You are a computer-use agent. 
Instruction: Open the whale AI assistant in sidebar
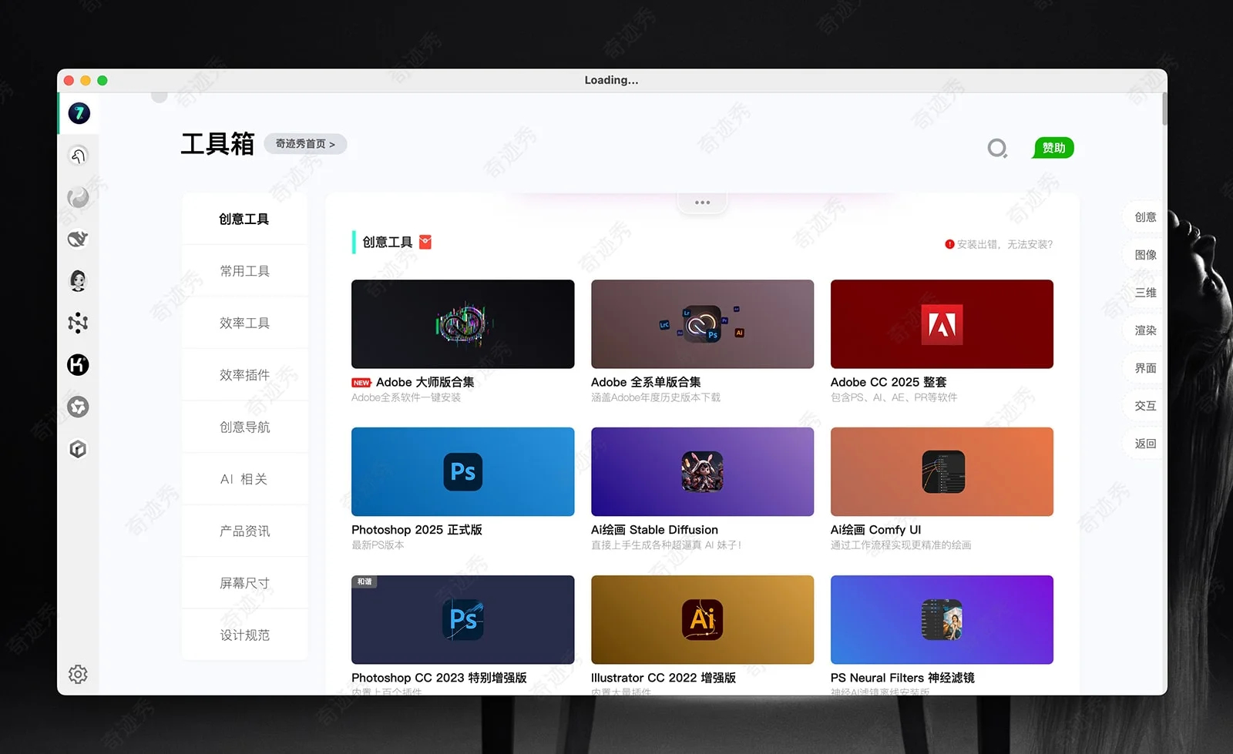(x=77, y=239)
